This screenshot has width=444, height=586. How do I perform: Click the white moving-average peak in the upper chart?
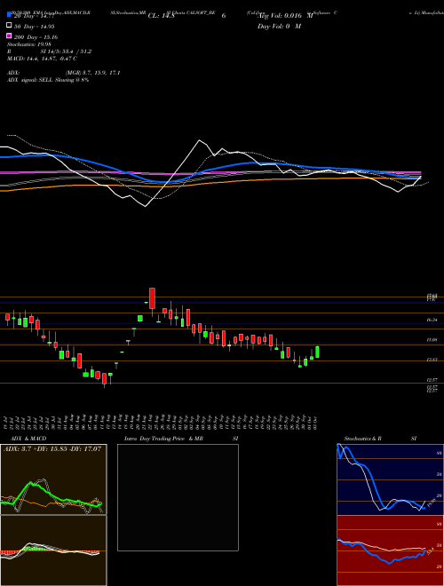(x=199, y=141)
